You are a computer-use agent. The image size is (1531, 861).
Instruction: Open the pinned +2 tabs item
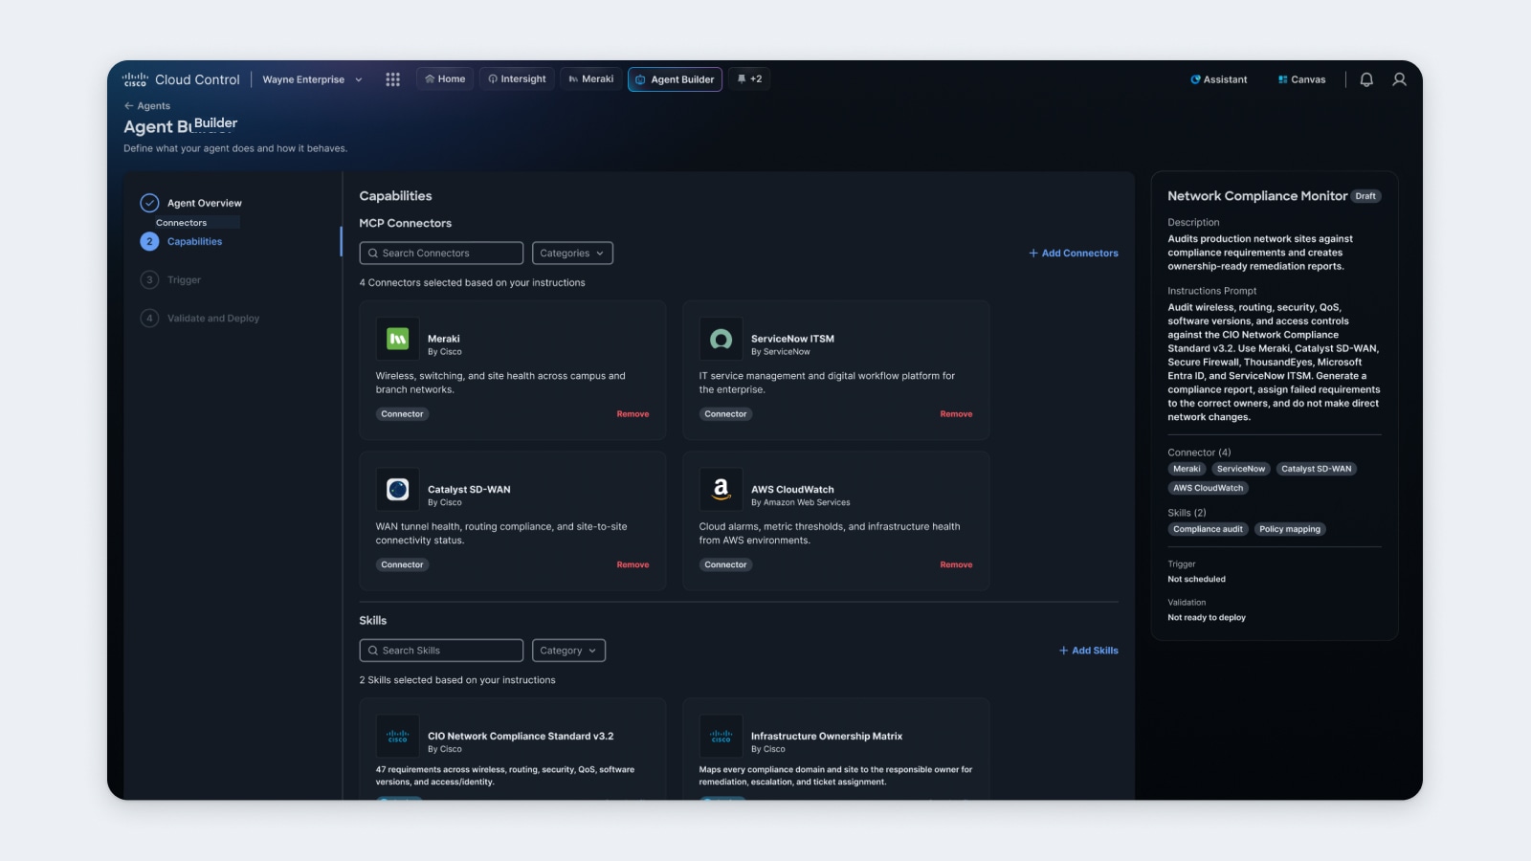(x=749, y=79)
